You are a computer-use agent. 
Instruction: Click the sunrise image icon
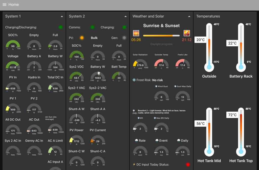coord(136,33)
